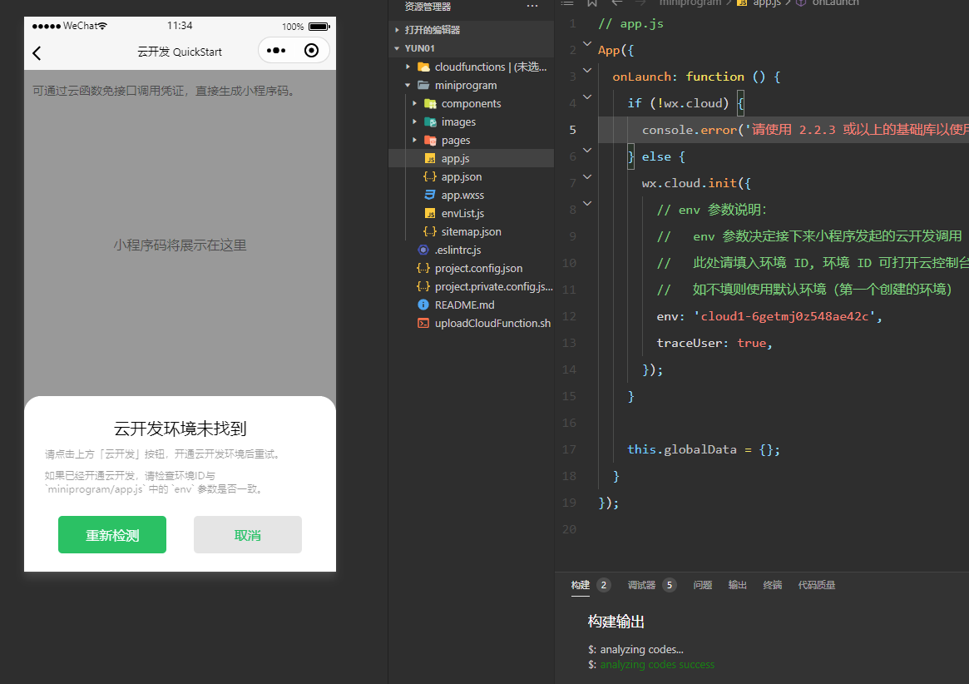This screenshot has height=684, width=969.
Task: Click the project.config.json braces icon
Action: coord(423,269)
